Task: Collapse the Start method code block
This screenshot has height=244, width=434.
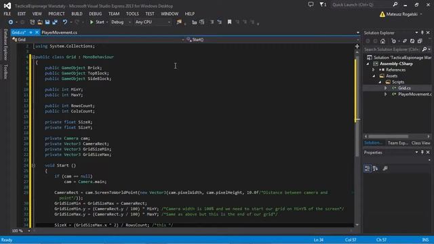Action: click(x=33, y=165)
